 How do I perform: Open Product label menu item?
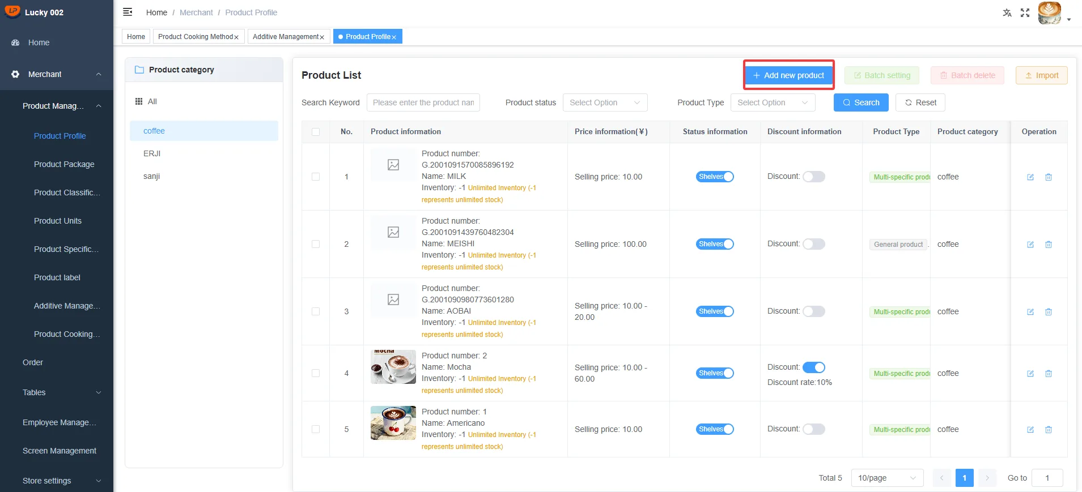click(x=57, y=277)
